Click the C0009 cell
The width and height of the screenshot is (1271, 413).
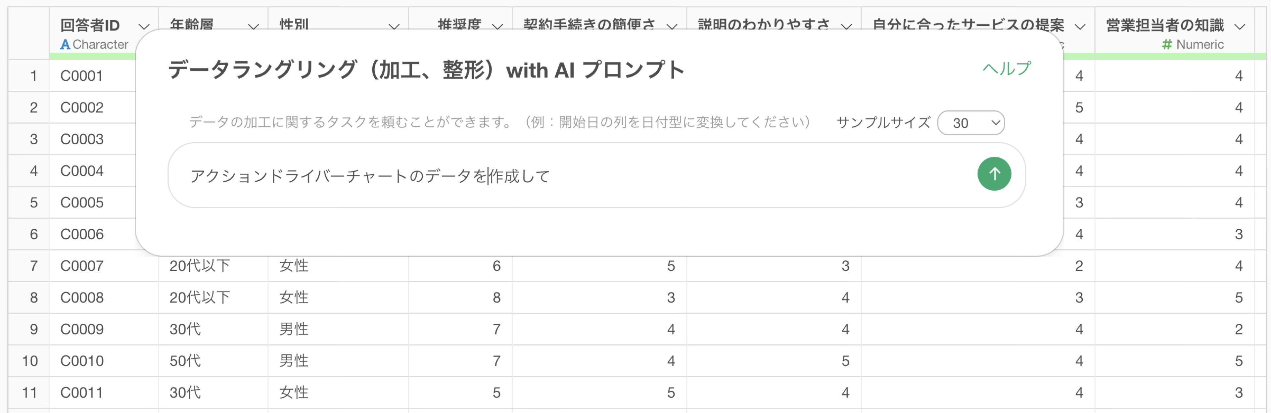pyautogui.click(x=82, y=329)
